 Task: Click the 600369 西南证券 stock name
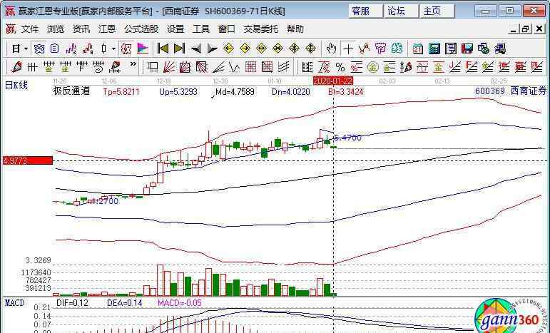(511, 91)
